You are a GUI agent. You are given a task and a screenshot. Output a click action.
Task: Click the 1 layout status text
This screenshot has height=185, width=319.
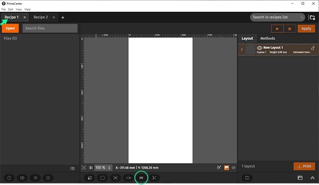[248, 166]
